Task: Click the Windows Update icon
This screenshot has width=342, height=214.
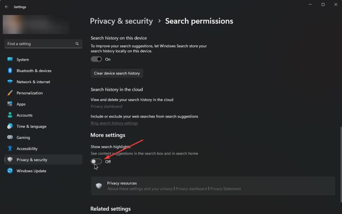Action: click(10, 171)
